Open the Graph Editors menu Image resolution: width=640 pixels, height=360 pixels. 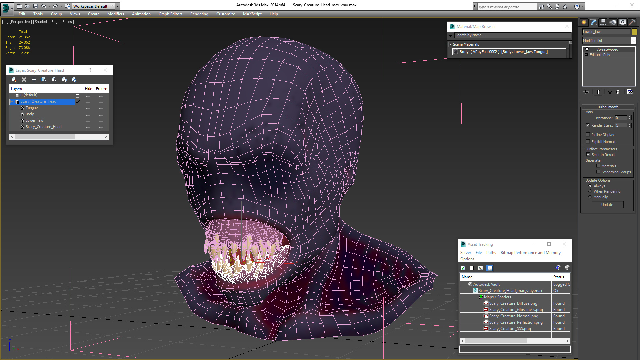tap(170, 14)
